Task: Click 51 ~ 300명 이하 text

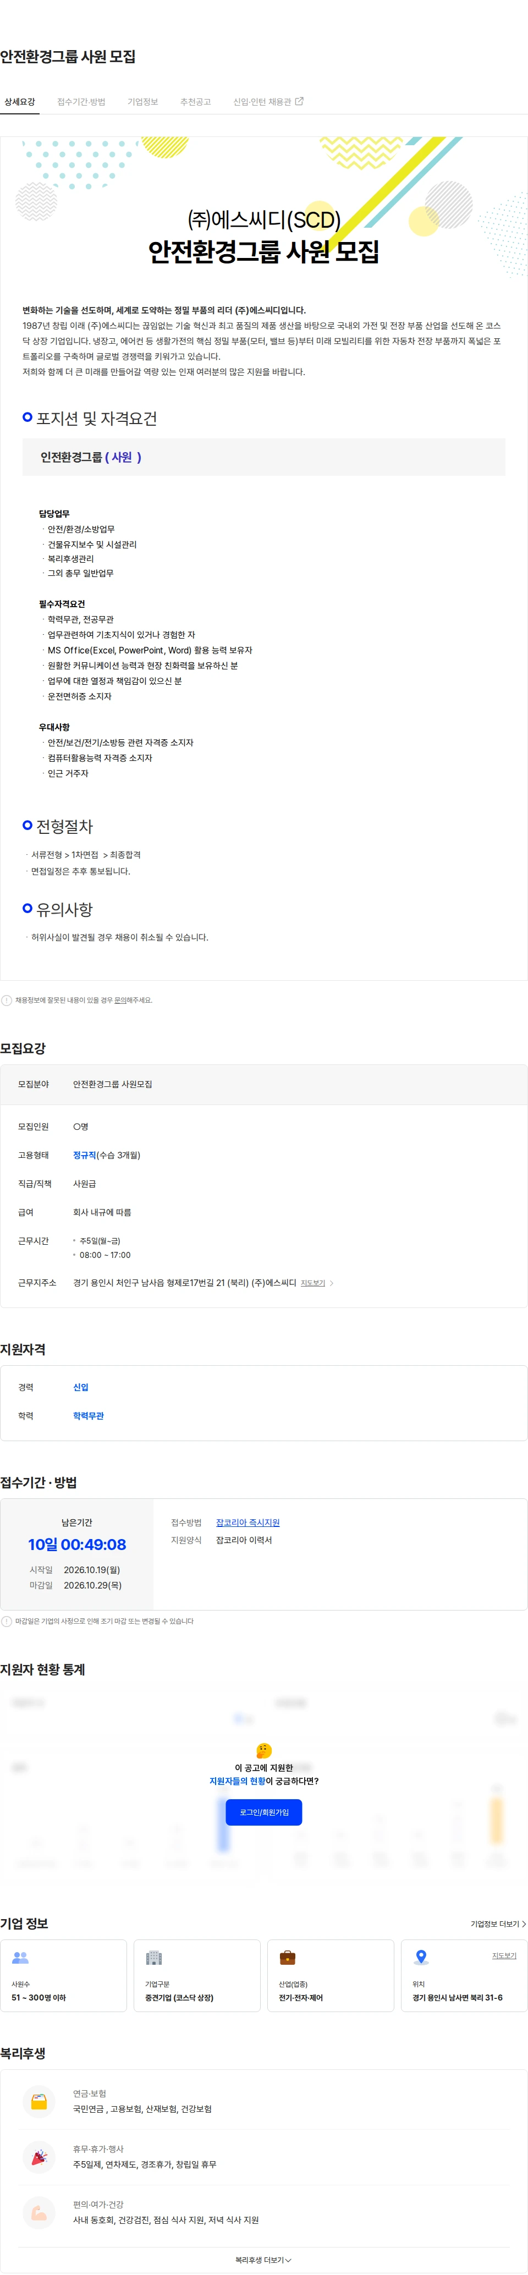Action: (39, 1997)
